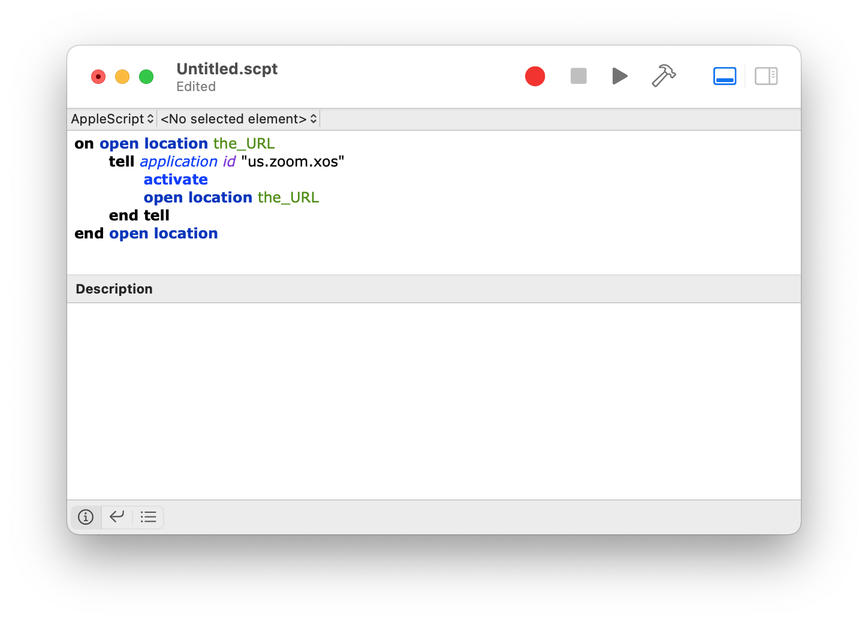This screenshot has height=623, width=868.
Task: Expand the "<No selected element>" navigation popup
Action: (x=237, y=119)
